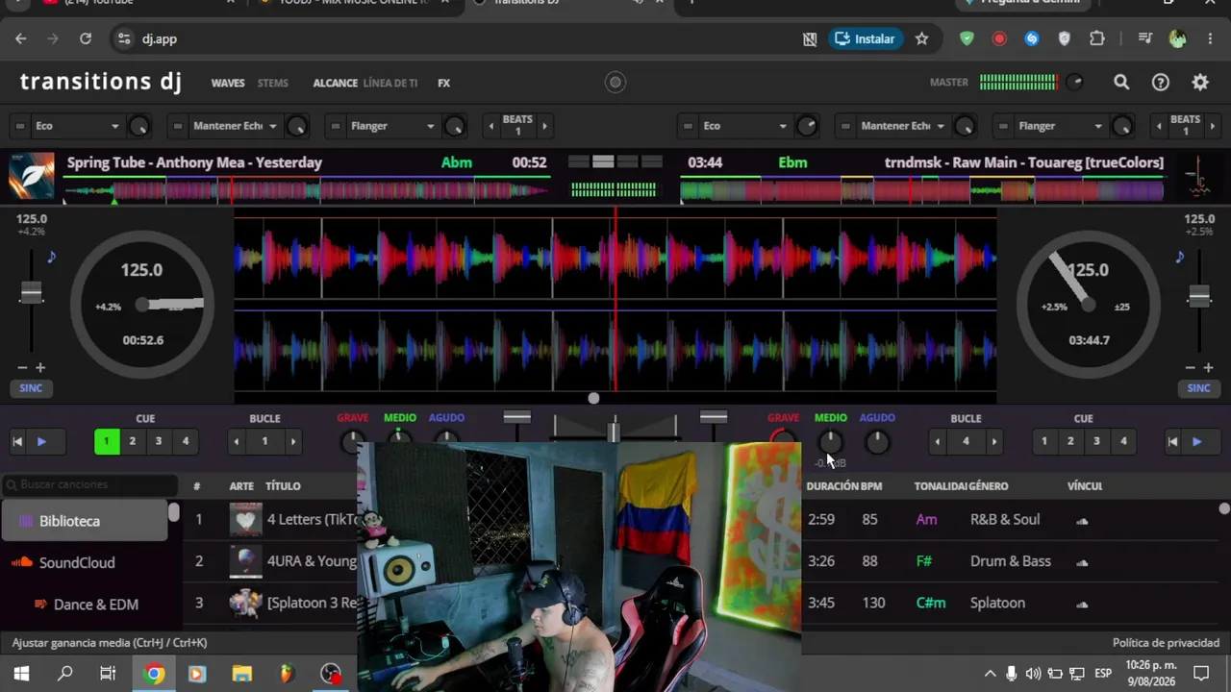Open the Política de privacidad link
Screen dimensions: 1231x692
(x=1166, y=643)
